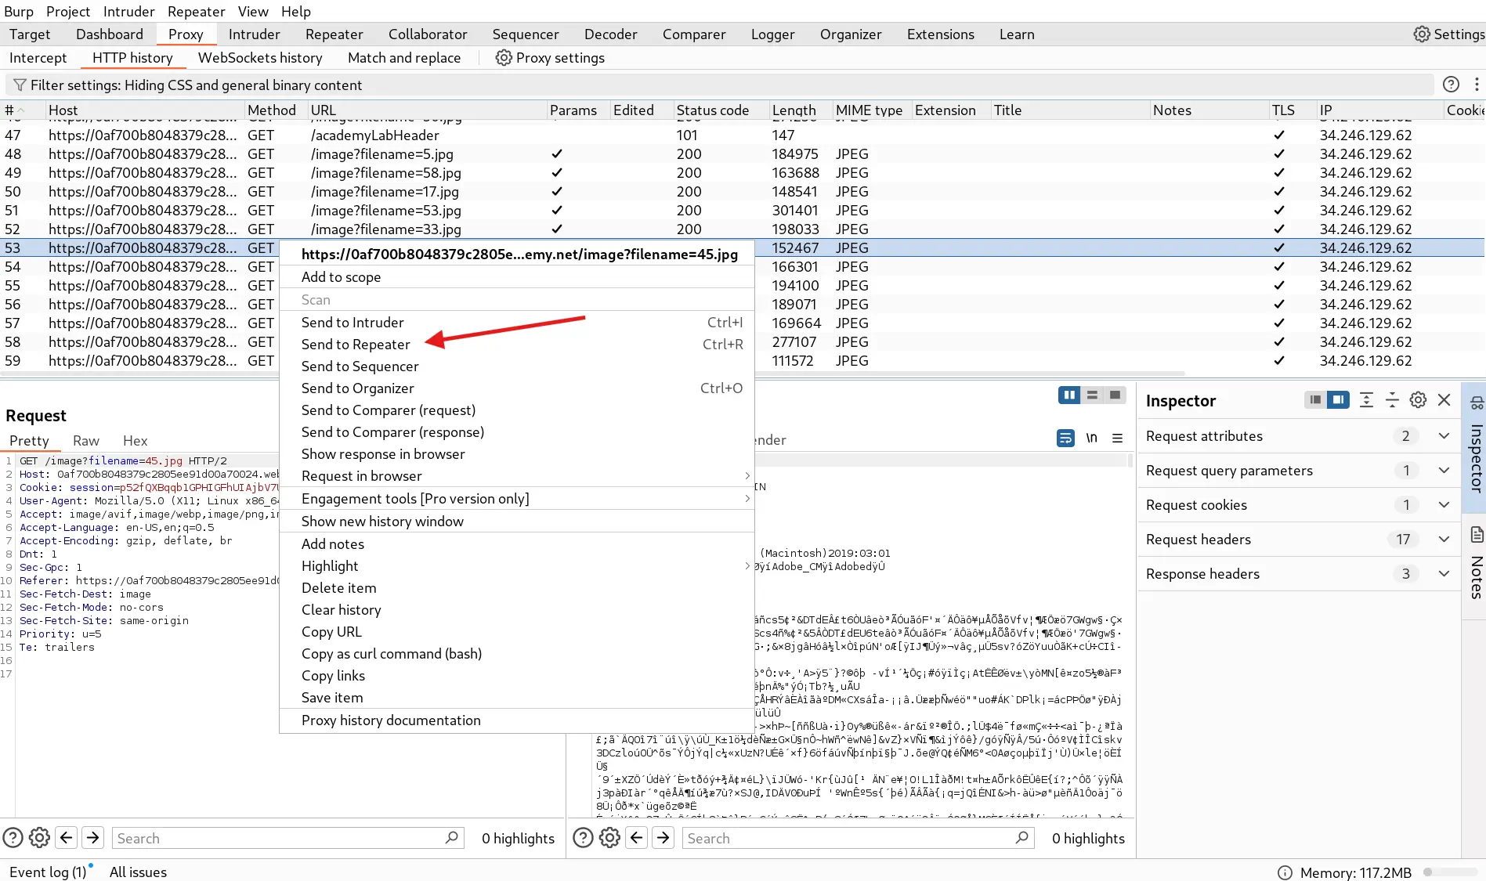Click the Inspector expand all sections icon

pos(1366,400)
